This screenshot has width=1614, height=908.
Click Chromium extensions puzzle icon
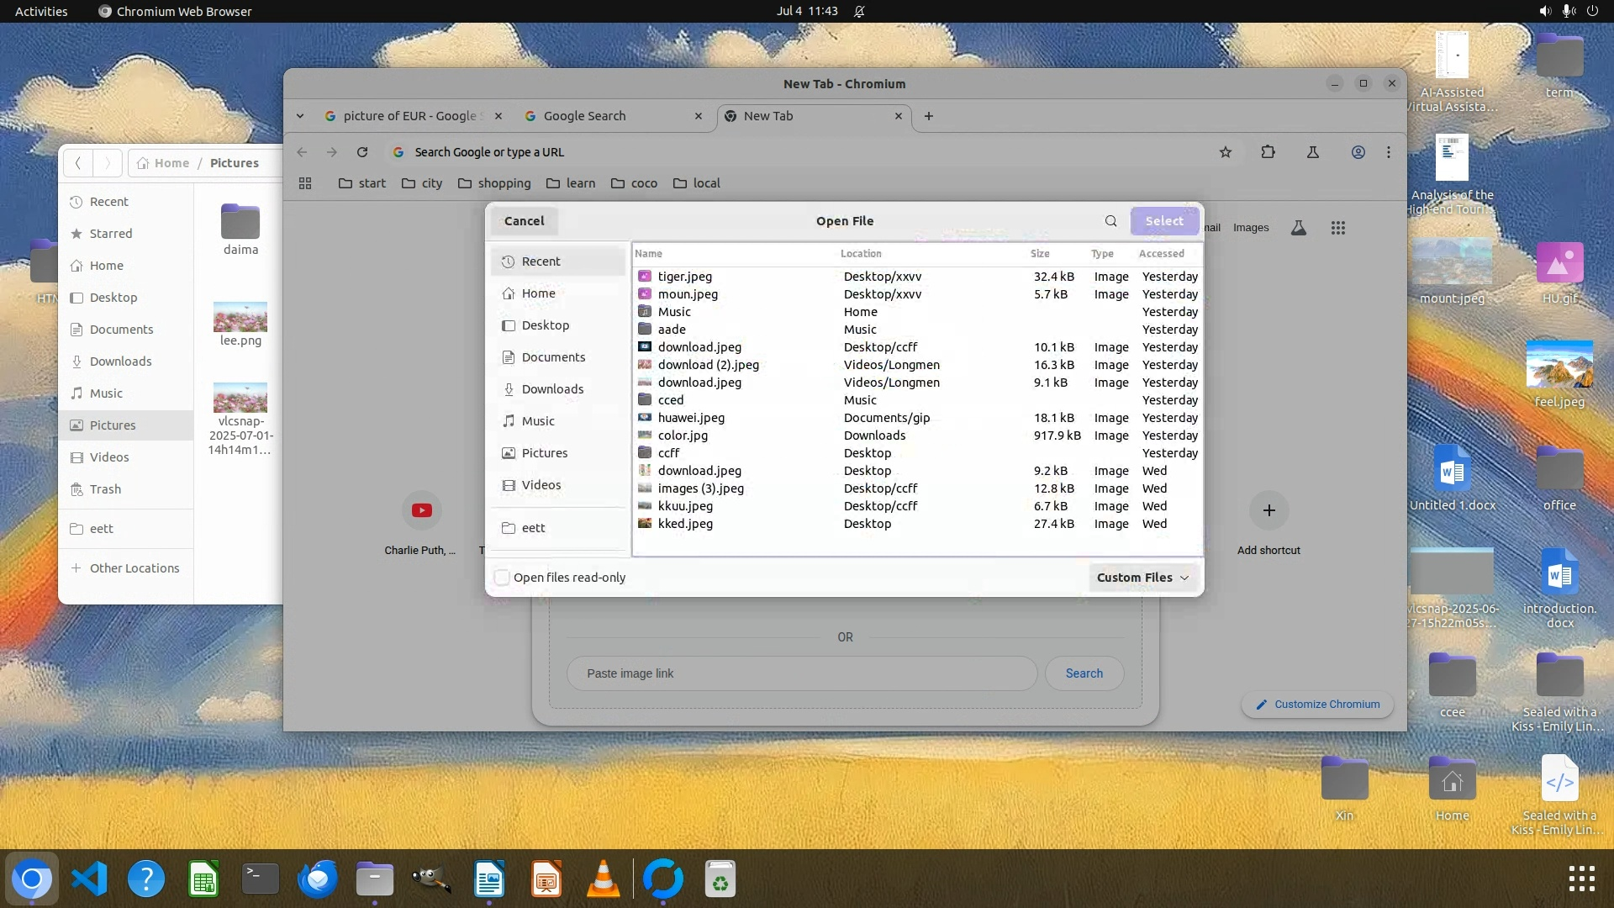tap(1268, 152)
